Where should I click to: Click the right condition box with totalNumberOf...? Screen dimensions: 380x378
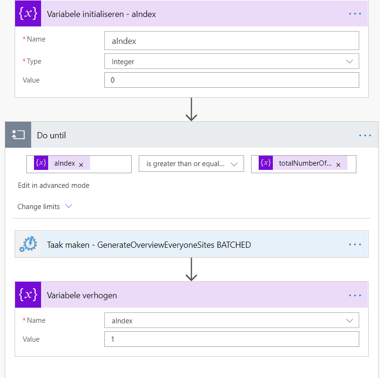click(304, 164)
